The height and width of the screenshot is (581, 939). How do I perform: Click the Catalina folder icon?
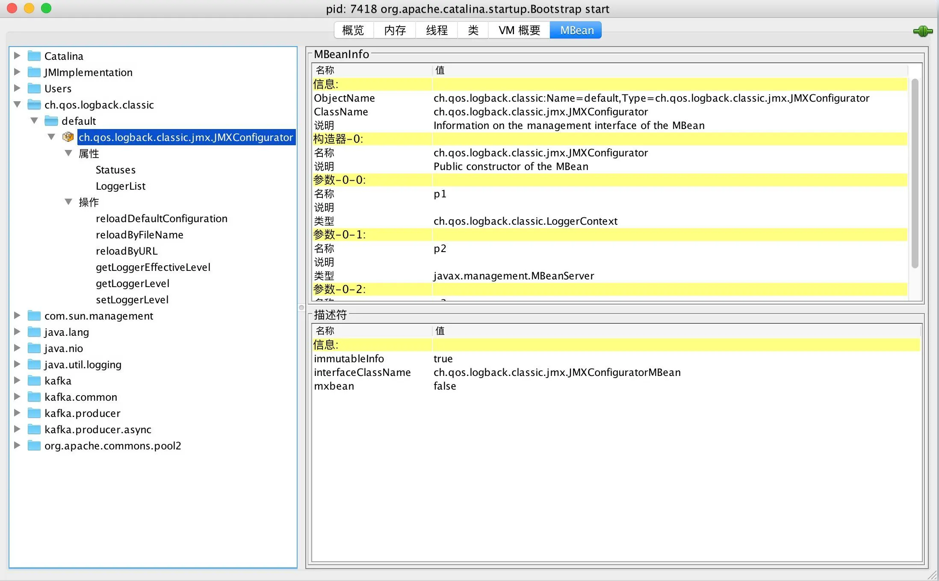(34, 56)
